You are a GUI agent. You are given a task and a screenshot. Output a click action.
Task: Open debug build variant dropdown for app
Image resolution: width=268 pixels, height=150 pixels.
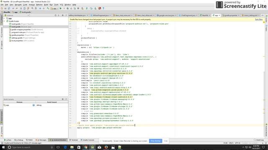click(52, 105)
